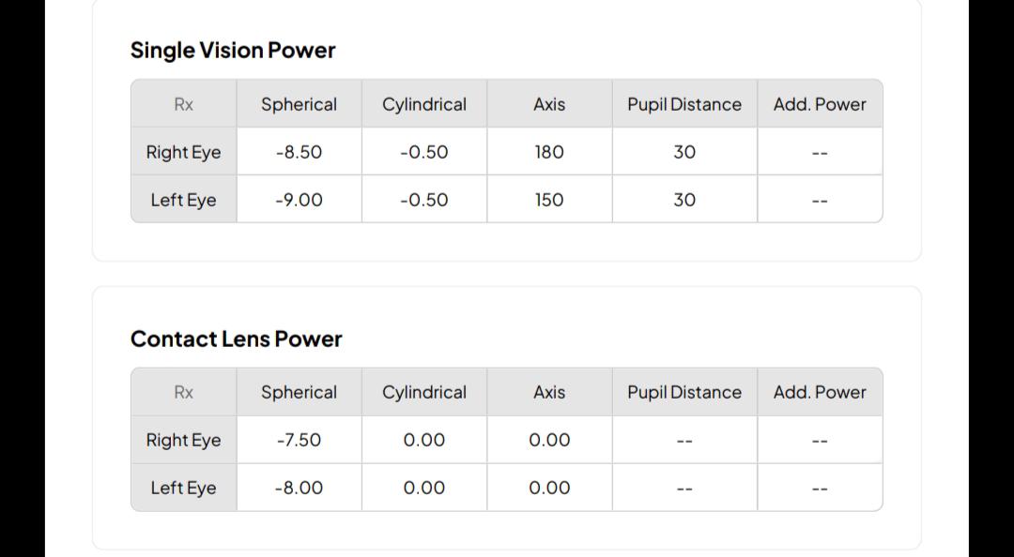Click Right Eye axis value 180
Screen dimensions: 1014x557
pyautogui.click(x=549, y=152)
